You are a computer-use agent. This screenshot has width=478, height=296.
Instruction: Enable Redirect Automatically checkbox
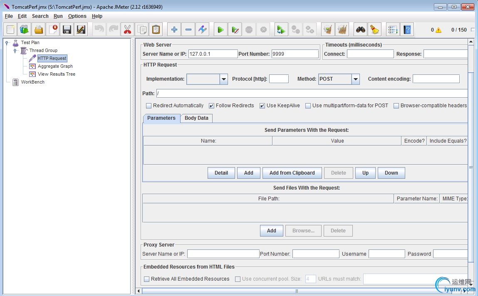pyautogui.click(x=149, y=106)
